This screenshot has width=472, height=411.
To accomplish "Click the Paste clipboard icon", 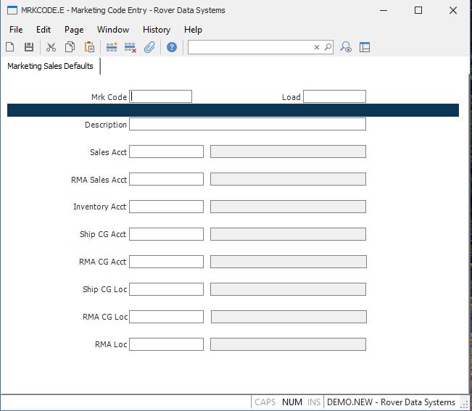I will point(89,47).
